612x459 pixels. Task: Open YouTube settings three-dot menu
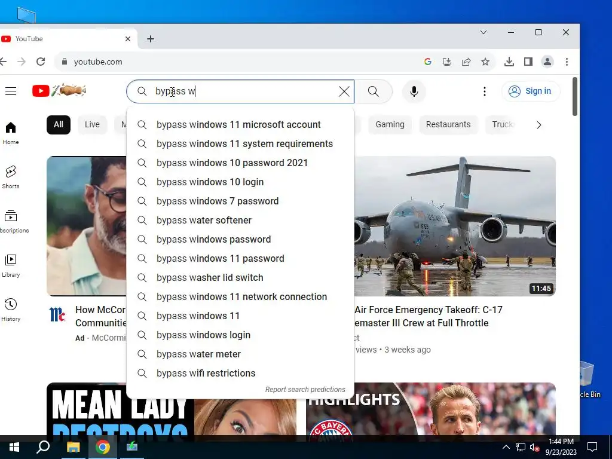pyautogui.click(x=484, y=91)
